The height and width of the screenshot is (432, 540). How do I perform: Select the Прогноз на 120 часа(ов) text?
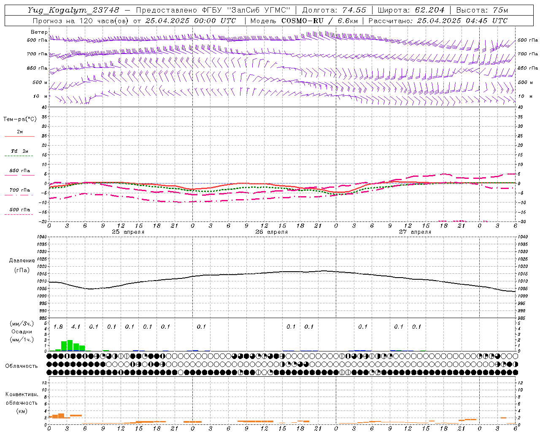tap(81, 21)
